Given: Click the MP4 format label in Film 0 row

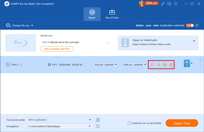Looking at the screenshot, I should pyautogui.click(x=54, y=64).
